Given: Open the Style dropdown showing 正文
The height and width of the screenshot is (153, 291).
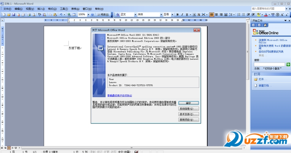Looking at the screenshot, I should [135, 15].
